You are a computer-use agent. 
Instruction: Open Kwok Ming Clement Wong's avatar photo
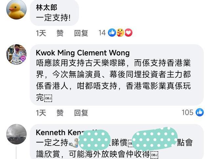[16, 54]
